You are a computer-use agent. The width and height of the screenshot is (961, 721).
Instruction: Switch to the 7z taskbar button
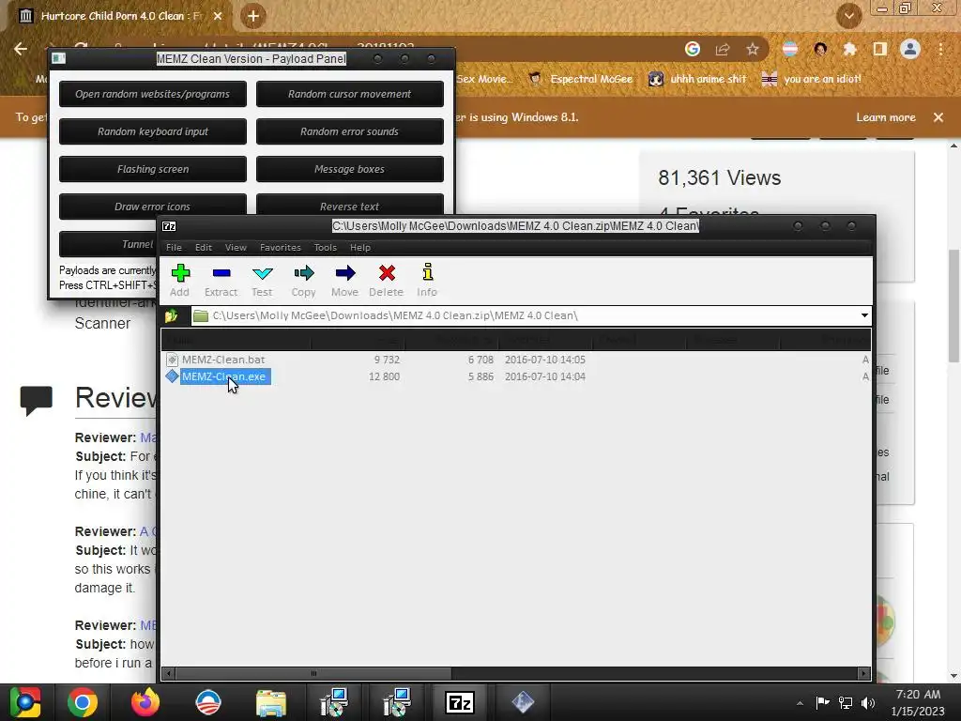[460, 702]
